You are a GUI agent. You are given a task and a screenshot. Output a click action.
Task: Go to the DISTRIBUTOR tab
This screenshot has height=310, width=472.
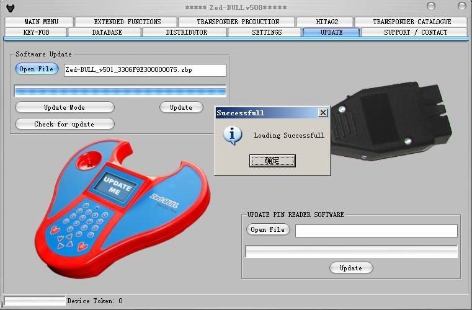point(185,32)
